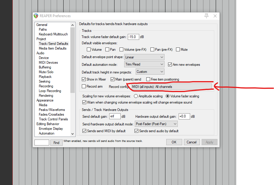Screen dimensions: 274x185
Task: Click the REAPER logo icon in title bar
Action: click(x=36, y=16)
